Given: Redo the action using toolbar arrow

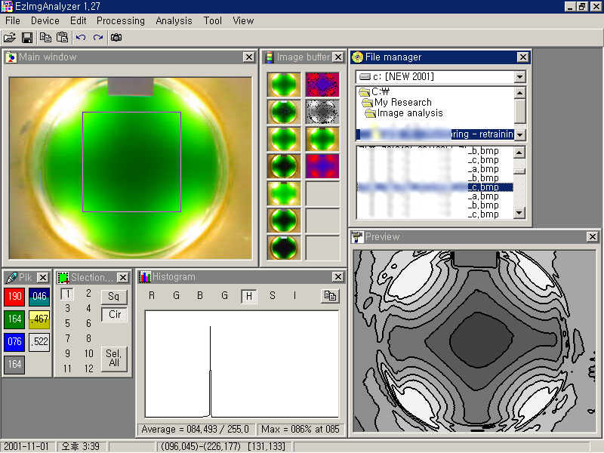Looking at the screenshot, I should click(98, 37).
